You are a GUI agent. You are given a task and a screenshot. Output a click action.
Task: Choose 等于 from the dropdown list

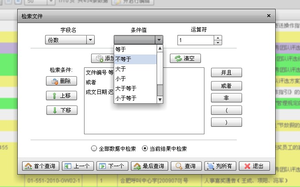tap(135, 50)
